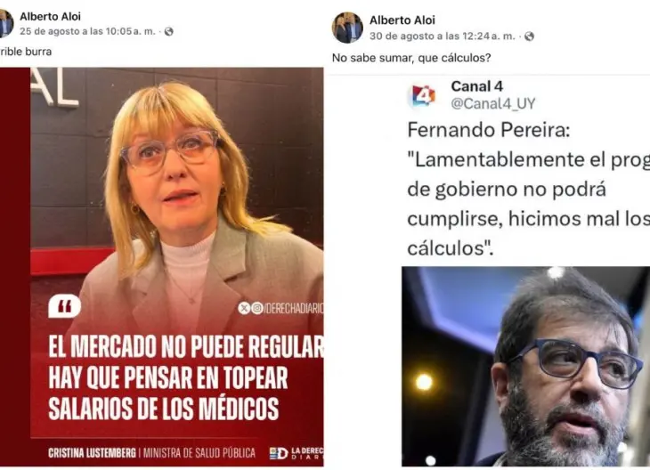
Task: Open the Fernando Pereira photo
Action: [525, 367]
